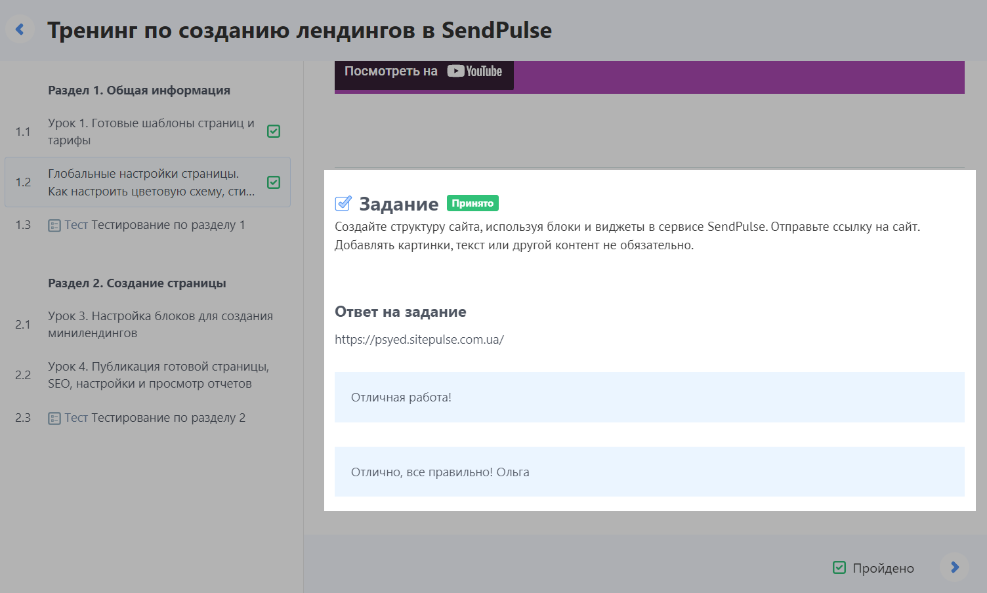The height and width of the screenshot is (593, 987).
Task: Click the Принято status badge
Action: click(x=472, y=203)
